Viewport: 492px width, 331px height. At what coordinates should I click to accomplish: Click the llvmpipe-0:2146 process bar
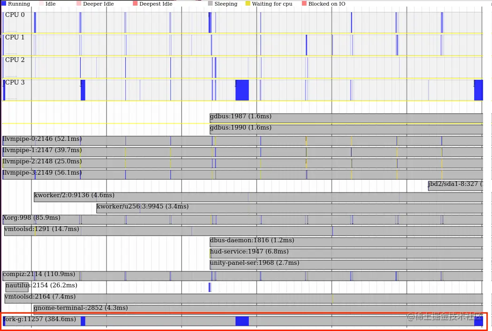(243, 140)
